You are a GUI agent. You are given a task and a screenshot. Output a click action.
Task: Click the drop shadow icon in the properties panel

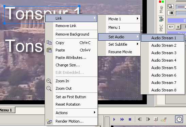pos(170,6)
